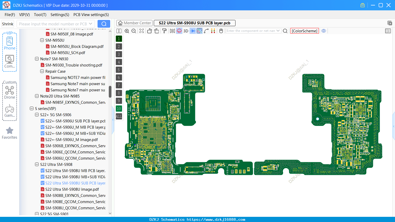Mirror the board horizontally
The width and height of the screenshot is (395, 222).
point(172,31)
